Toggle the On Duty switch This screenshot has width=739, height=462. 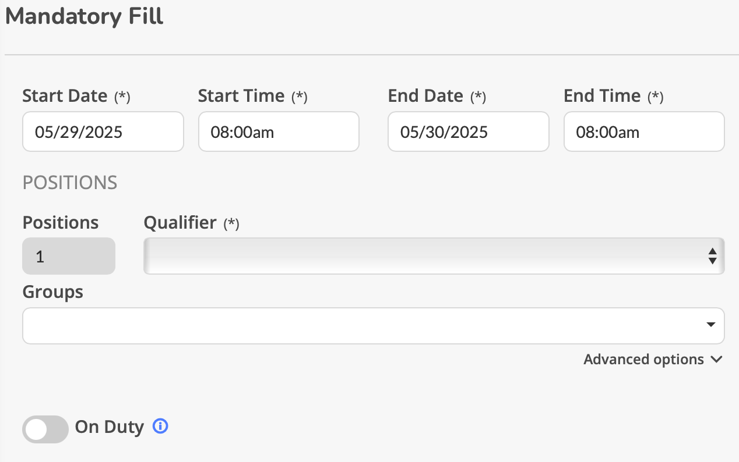pos(45,429)
